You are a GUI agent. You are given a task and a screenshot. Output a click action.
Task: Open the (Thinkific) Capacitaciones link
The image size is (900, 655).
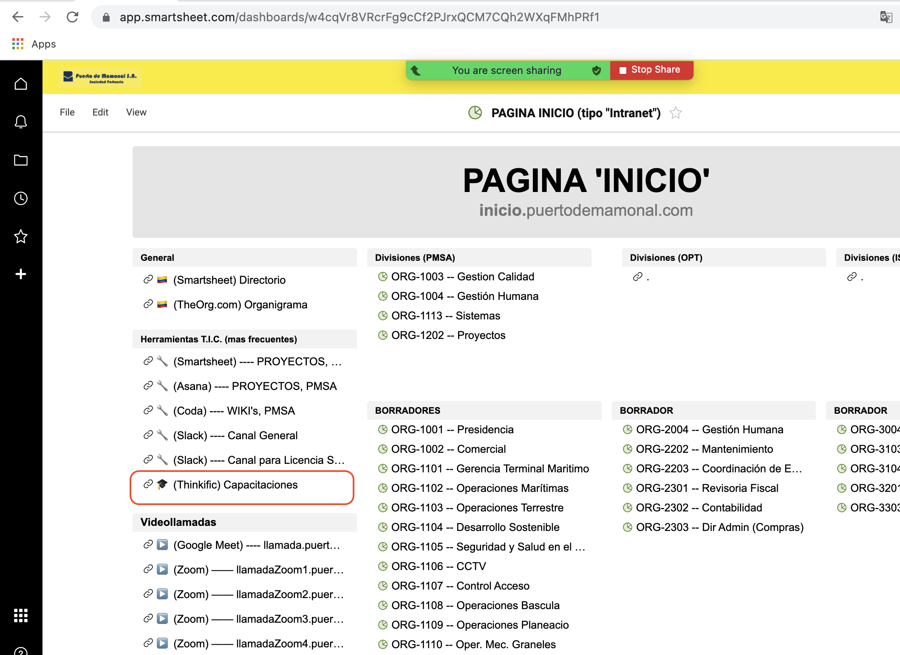[x=235, y=485]
